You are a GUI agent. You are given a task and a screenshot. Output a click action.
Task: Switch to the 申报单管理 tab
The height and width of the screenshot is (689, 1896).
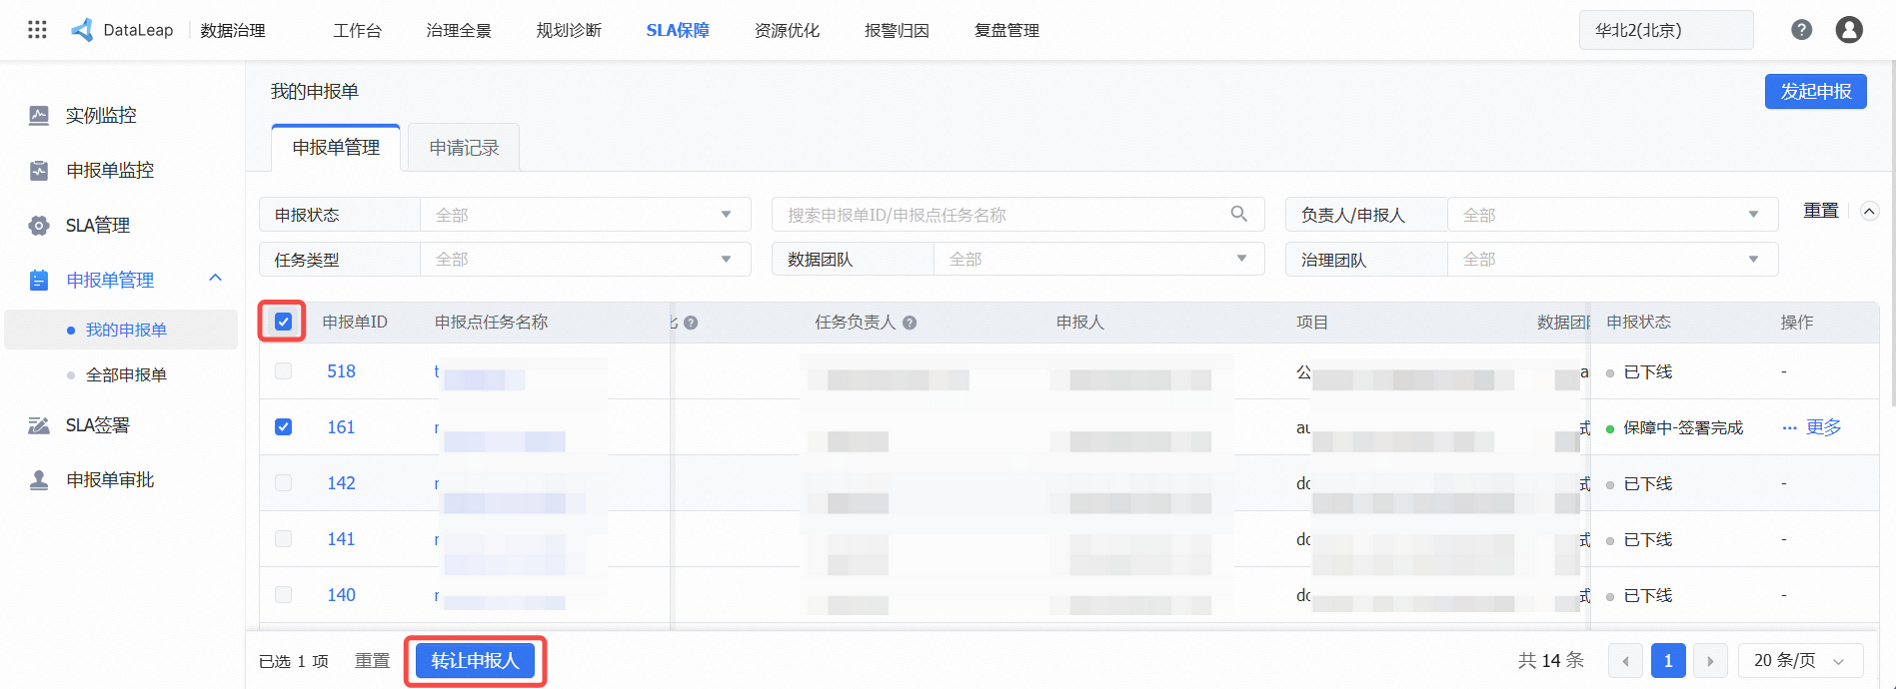pos(336,148)
